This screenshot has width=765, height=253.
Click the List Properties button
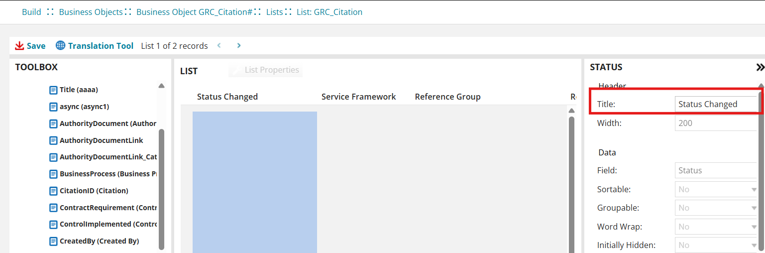[x=266, y=70]
